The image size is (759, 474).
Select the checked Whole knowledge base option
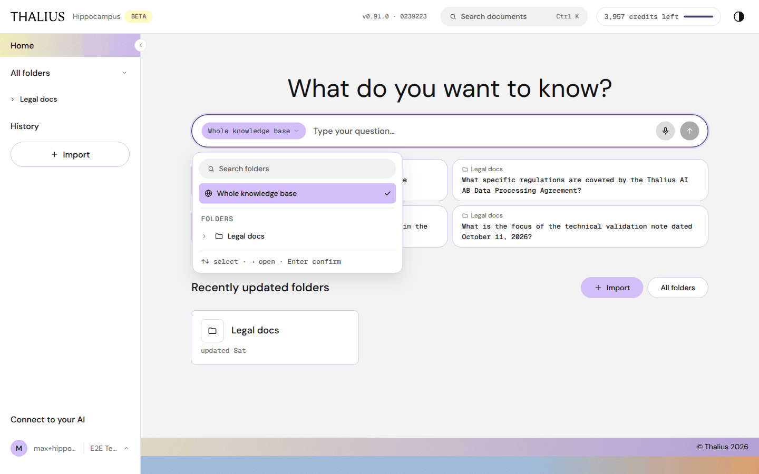tap(297, 193)
